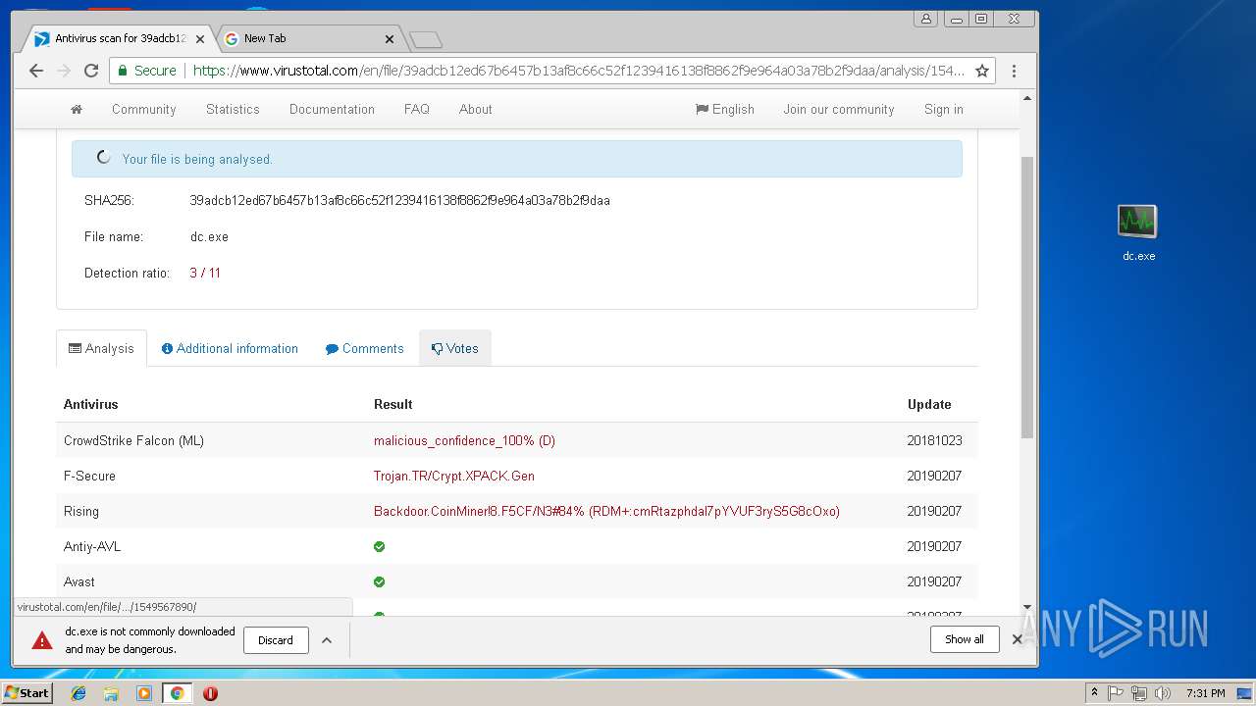Click Trojan.TR/Crypt.XPACK.Gen result
The width and height of the screenshot is (1256, 706).
[454, 476]
